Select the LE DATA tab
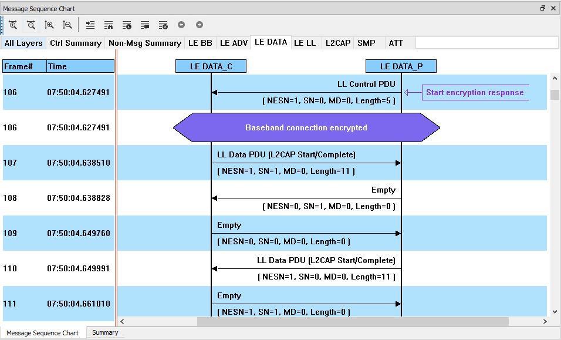 (x=271, y=42)
